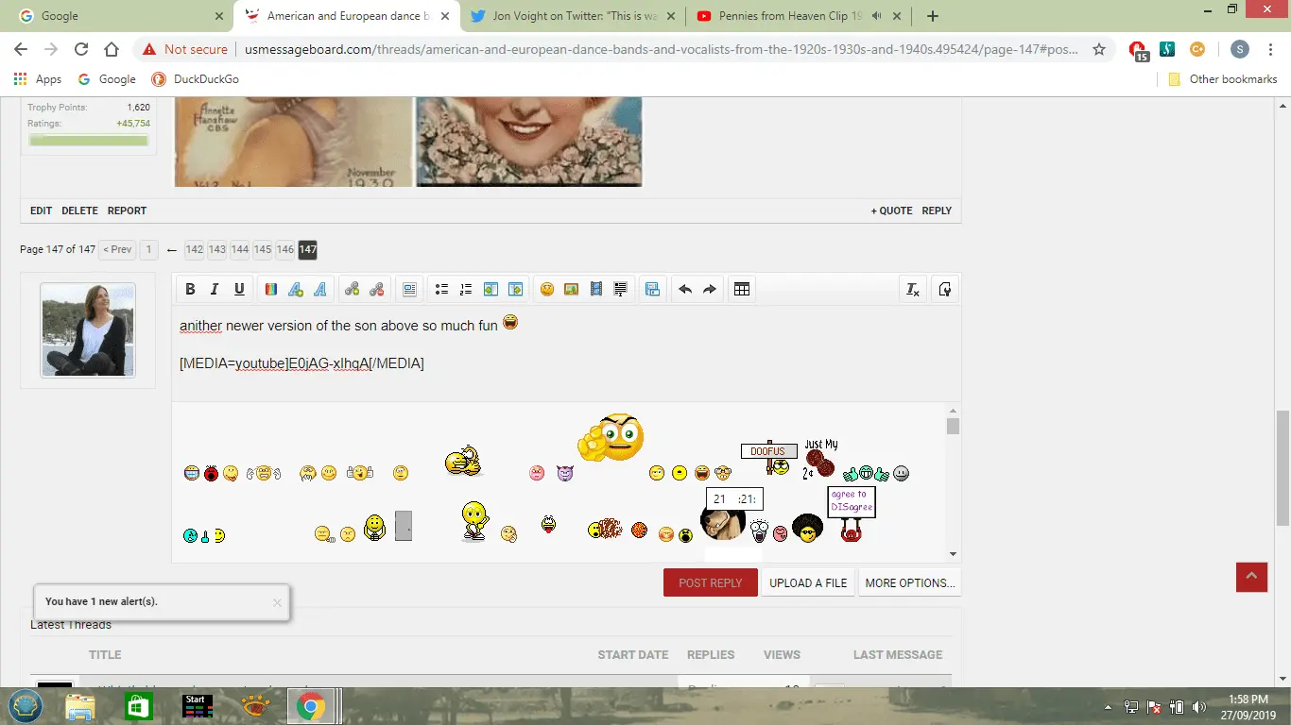Screen dimensions: 1291x725
Task: Toggle italic text formatting
Action: (215, 290)
